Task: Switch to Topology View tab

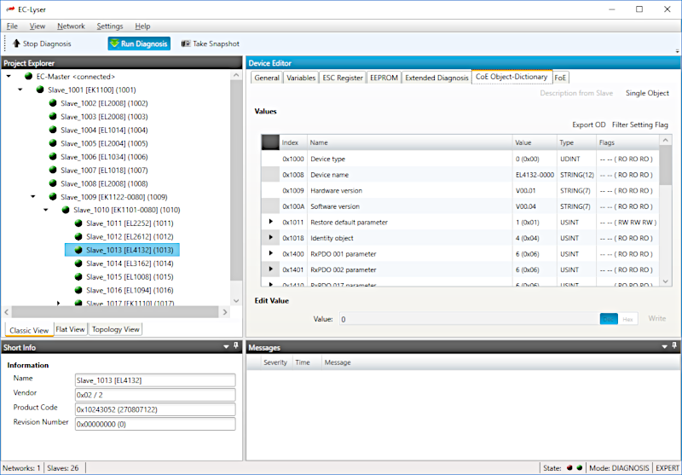Action: pos(116,329)
